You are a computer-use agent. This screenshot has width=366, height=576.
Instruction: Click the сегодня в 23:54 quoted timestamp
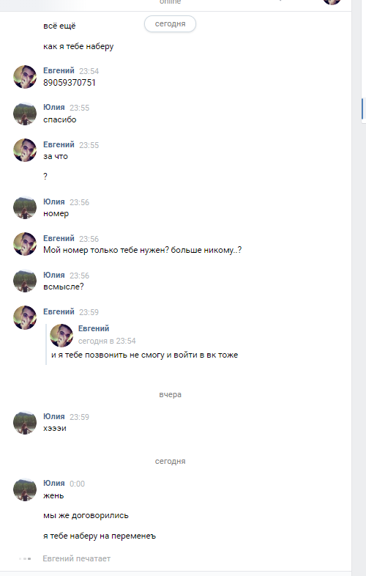(x=107, y=341)
